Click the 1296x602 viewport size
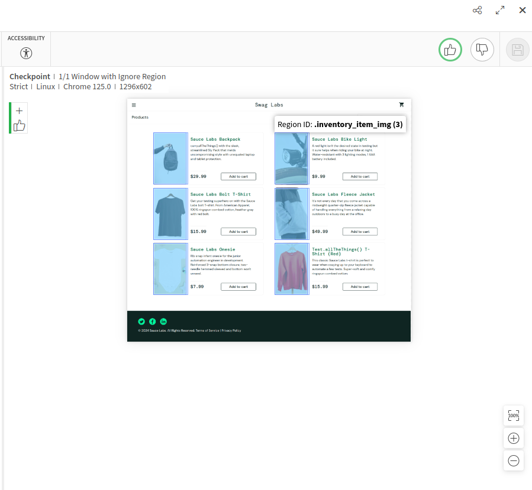 point(136,87)
